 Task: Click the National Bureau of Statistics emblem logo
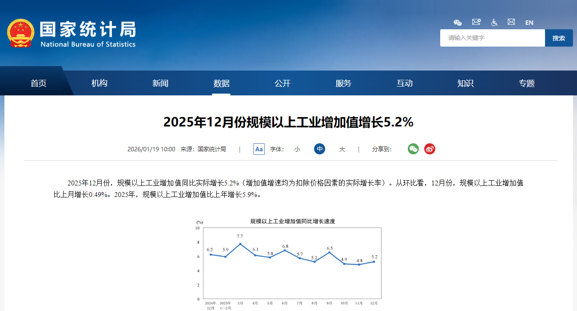click(x=21, y=33)
